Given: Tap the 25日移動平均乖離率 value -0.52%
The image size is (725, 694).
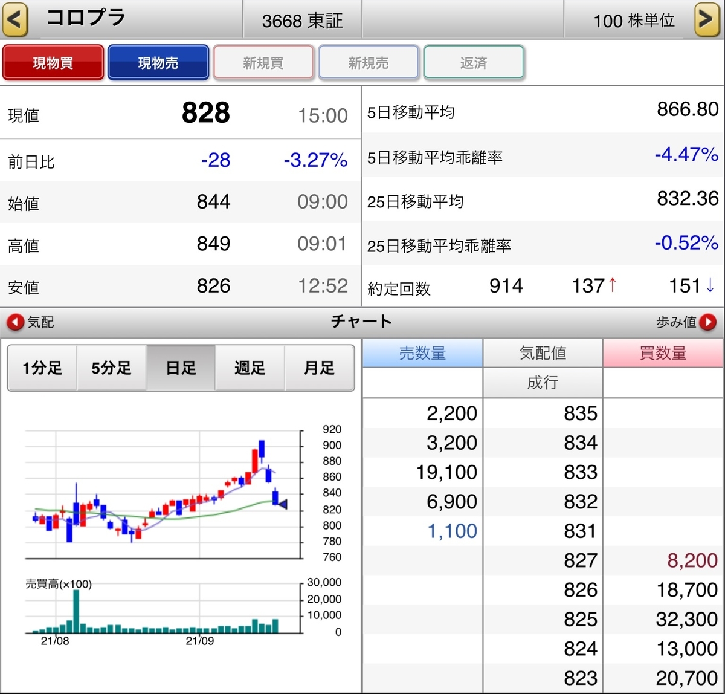Looking at the screenshot, I should 686,243.
